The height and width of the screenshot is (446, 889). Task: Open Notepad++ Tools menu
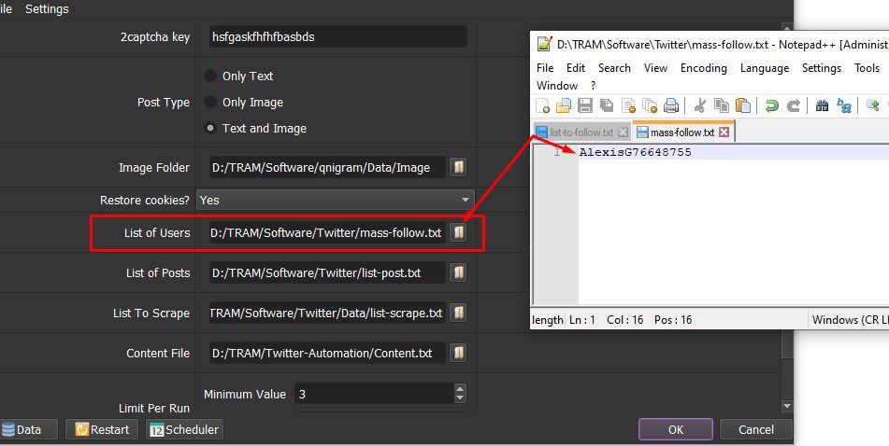(x=867, y=68)
